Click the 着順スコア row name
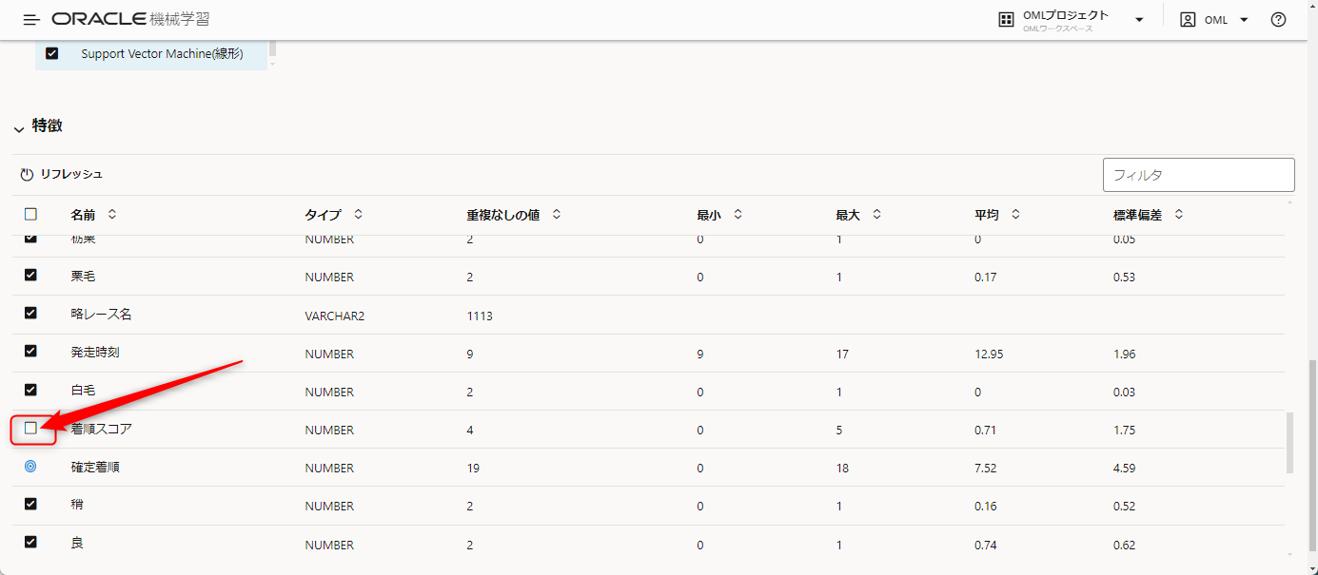The image size is (1318, 575). pos(102,429)
